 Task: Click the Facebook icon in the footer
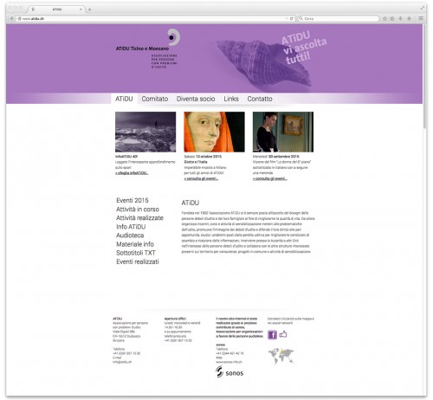point(272,335)
